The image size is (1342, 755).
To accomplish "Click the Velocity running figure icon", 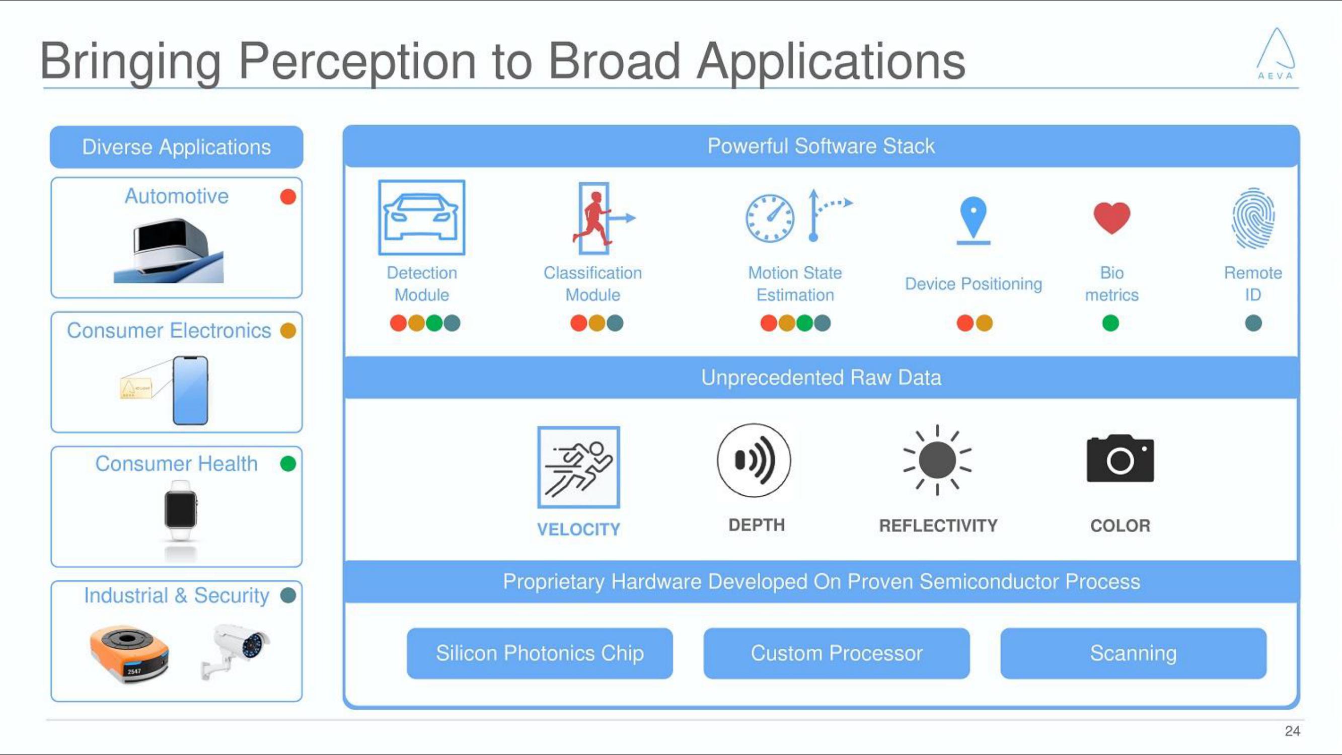I will [577, 463].
